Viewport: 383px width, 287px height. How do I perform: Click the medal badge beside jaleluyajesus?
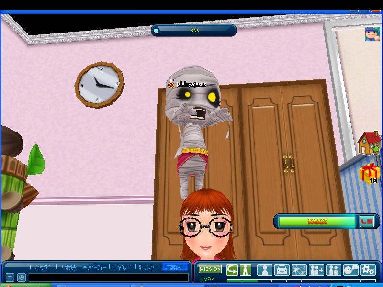click(171, 84)
